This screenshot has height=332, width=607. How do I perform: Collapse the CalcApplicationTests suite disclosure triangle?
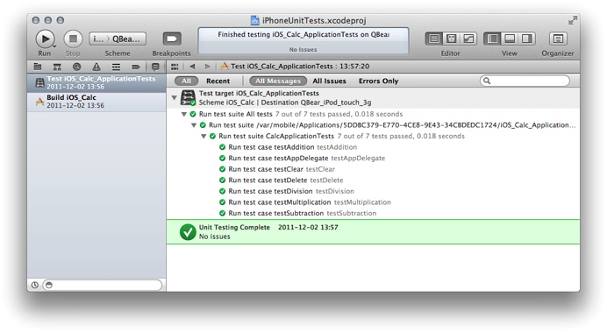pos(204,136)
